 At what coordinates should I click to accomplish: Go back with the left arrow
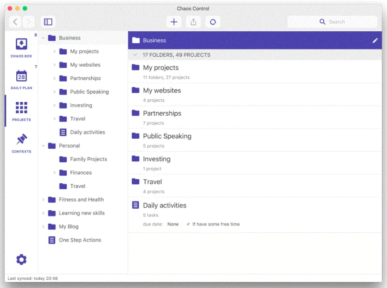pyautogui.click(x=15, y=22)
